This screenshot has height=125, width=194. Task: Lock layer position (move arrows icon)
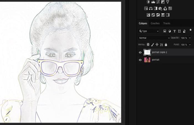pos(157,44)
